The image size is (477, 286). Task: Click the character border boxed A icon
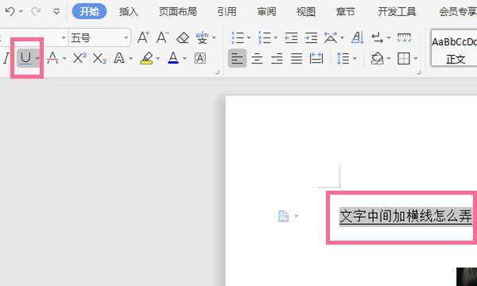[200, 58]
